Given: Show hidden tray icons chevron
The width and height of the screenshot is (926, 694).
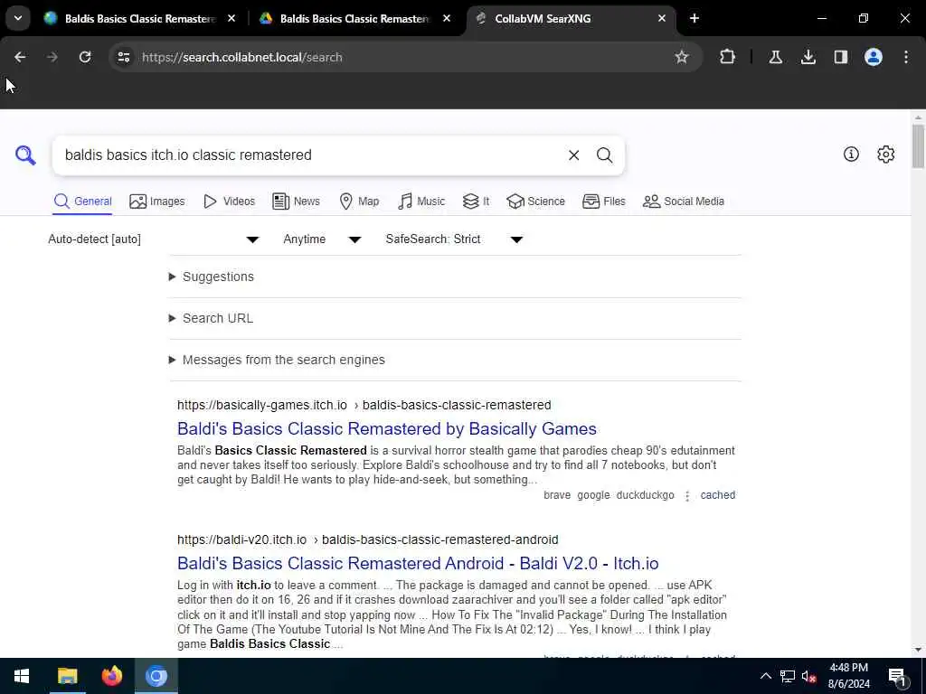Looking at the screenshot, I should (x=765, y=676).
